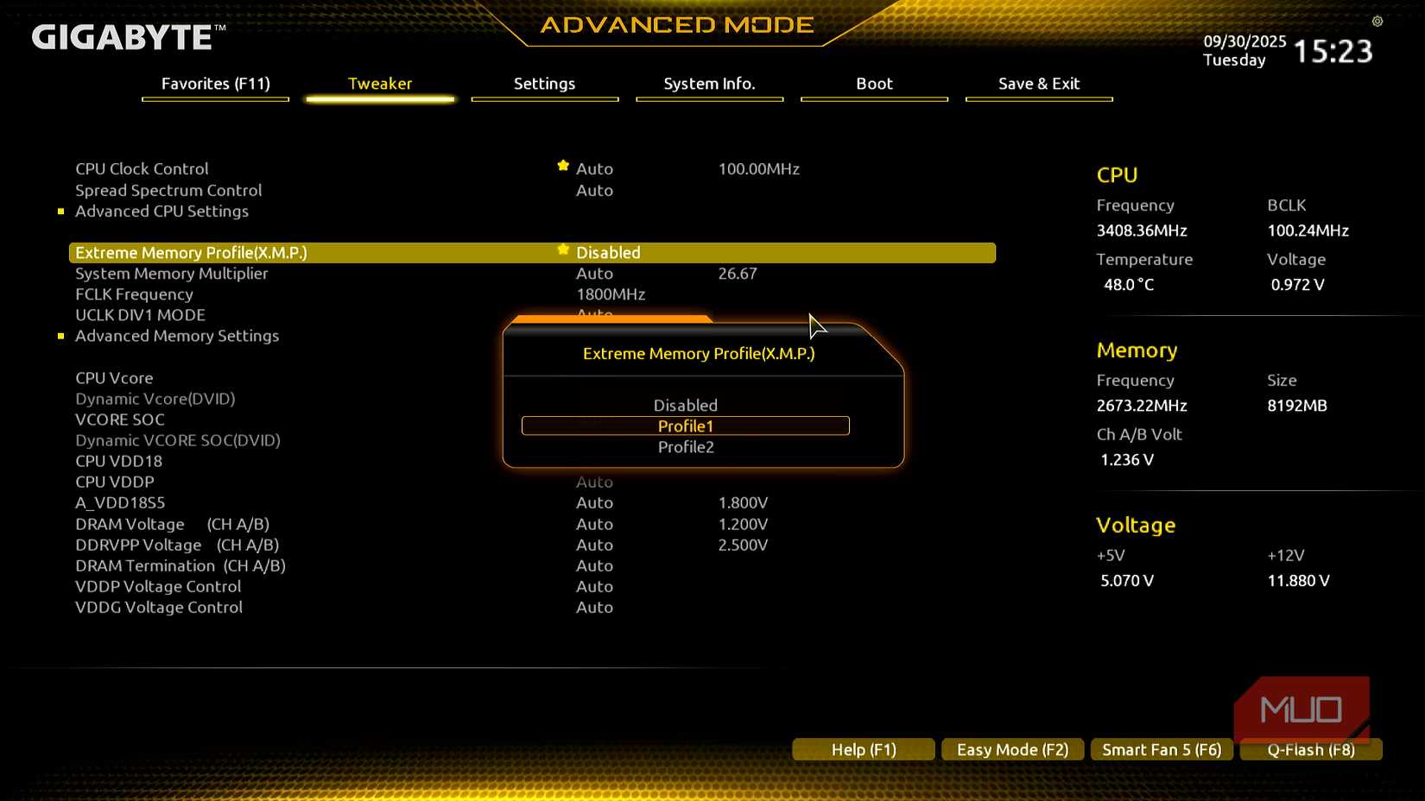Open the System Memory Multiplier Auto selector

coord(595,273)
